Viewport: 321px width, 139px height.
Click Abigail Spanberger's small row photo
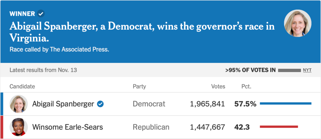pos(19,104)
